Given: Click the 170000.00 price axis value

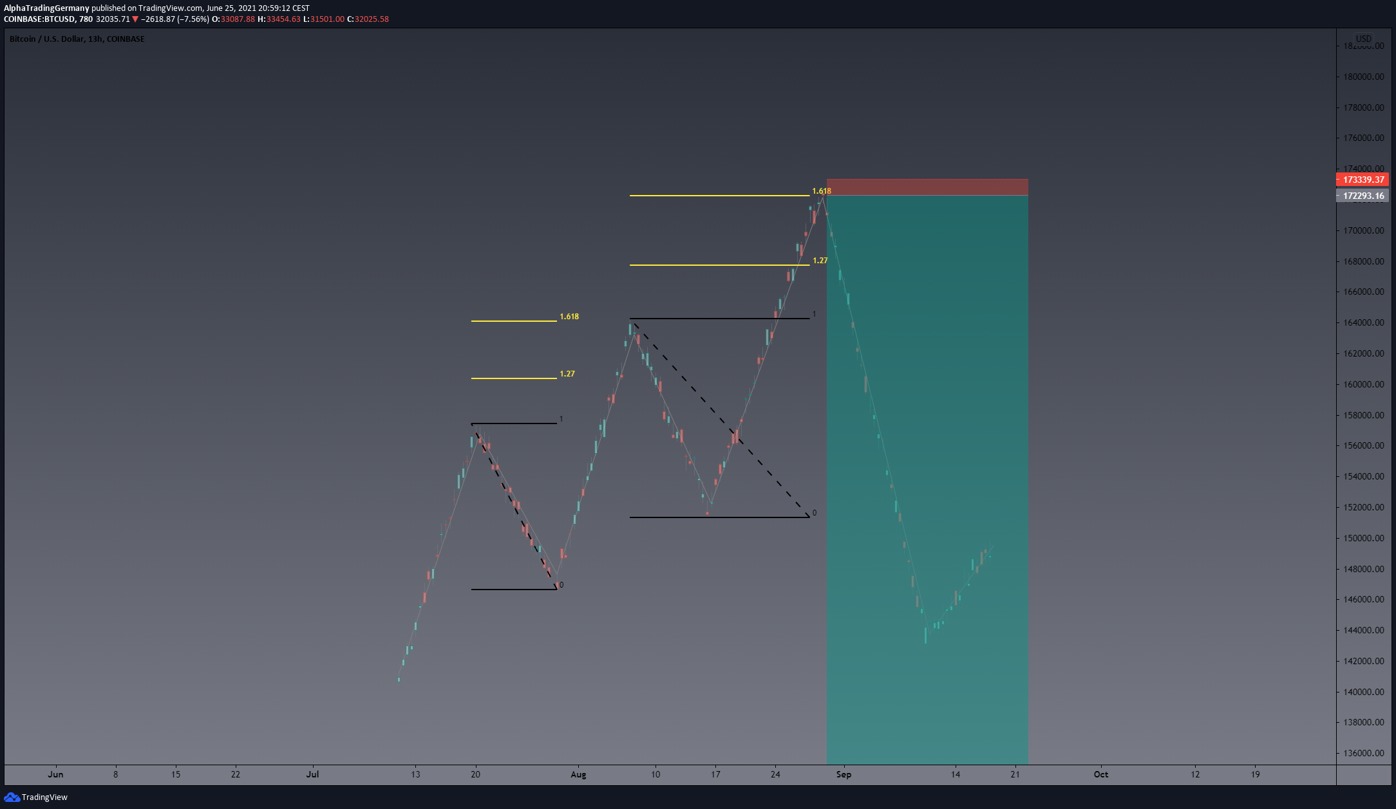Looking at the screenshot, I should [1364, 230].
